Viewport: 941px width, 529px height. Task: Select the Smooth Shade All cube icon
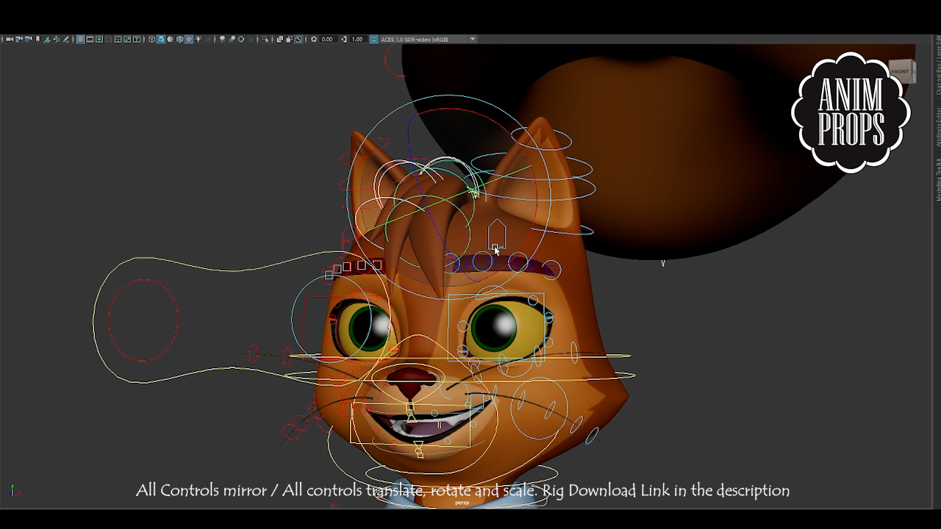161,39
